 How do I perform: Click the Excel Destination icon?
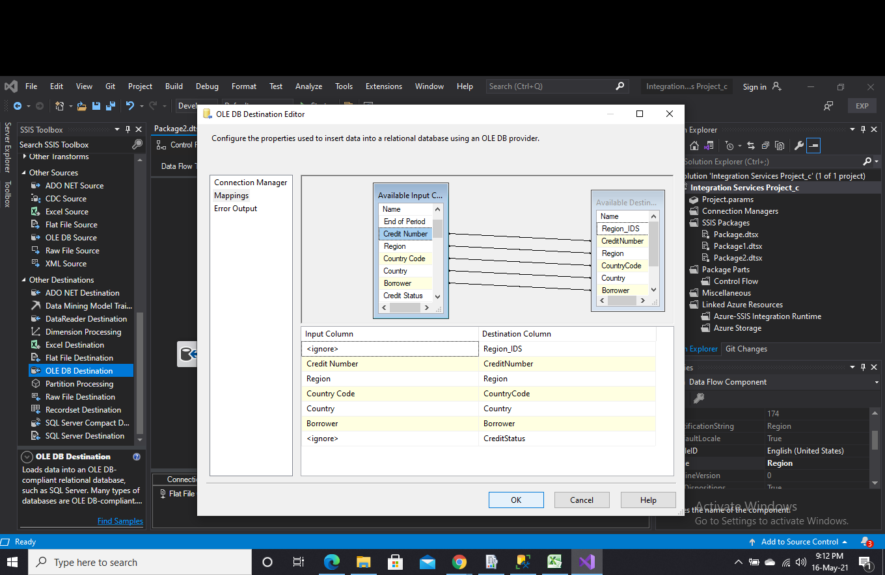[x=35, y=345]
